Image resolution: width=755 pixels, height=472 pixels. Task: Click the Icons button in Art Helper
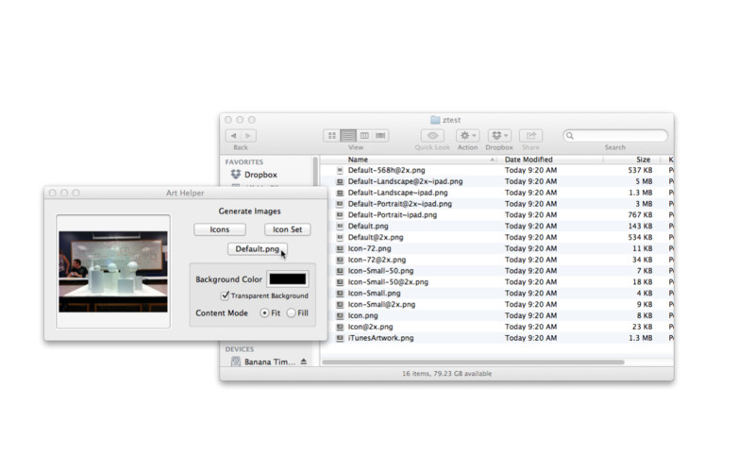220,229
